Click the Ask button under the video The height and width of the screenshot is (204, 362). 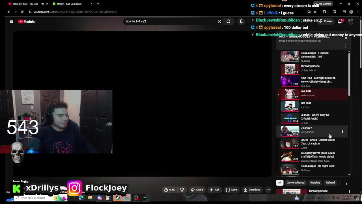[214, 190]
